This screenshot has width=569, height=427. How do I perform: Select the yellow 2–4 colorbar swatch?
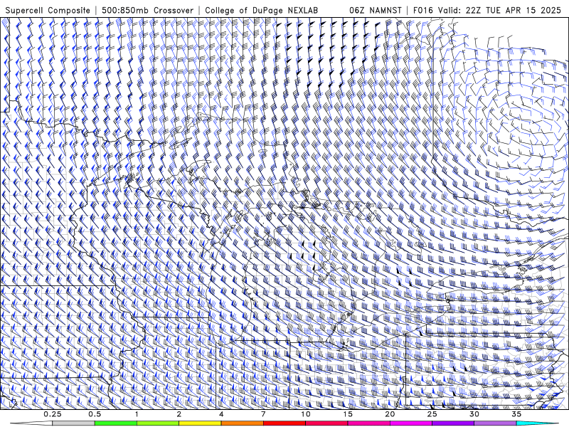pyautogui.click(x=200, y=423)
